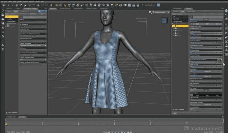Click the blue square beside Iray Gray Shader
This screenshot has height=133, width=228.
(159, 5)
